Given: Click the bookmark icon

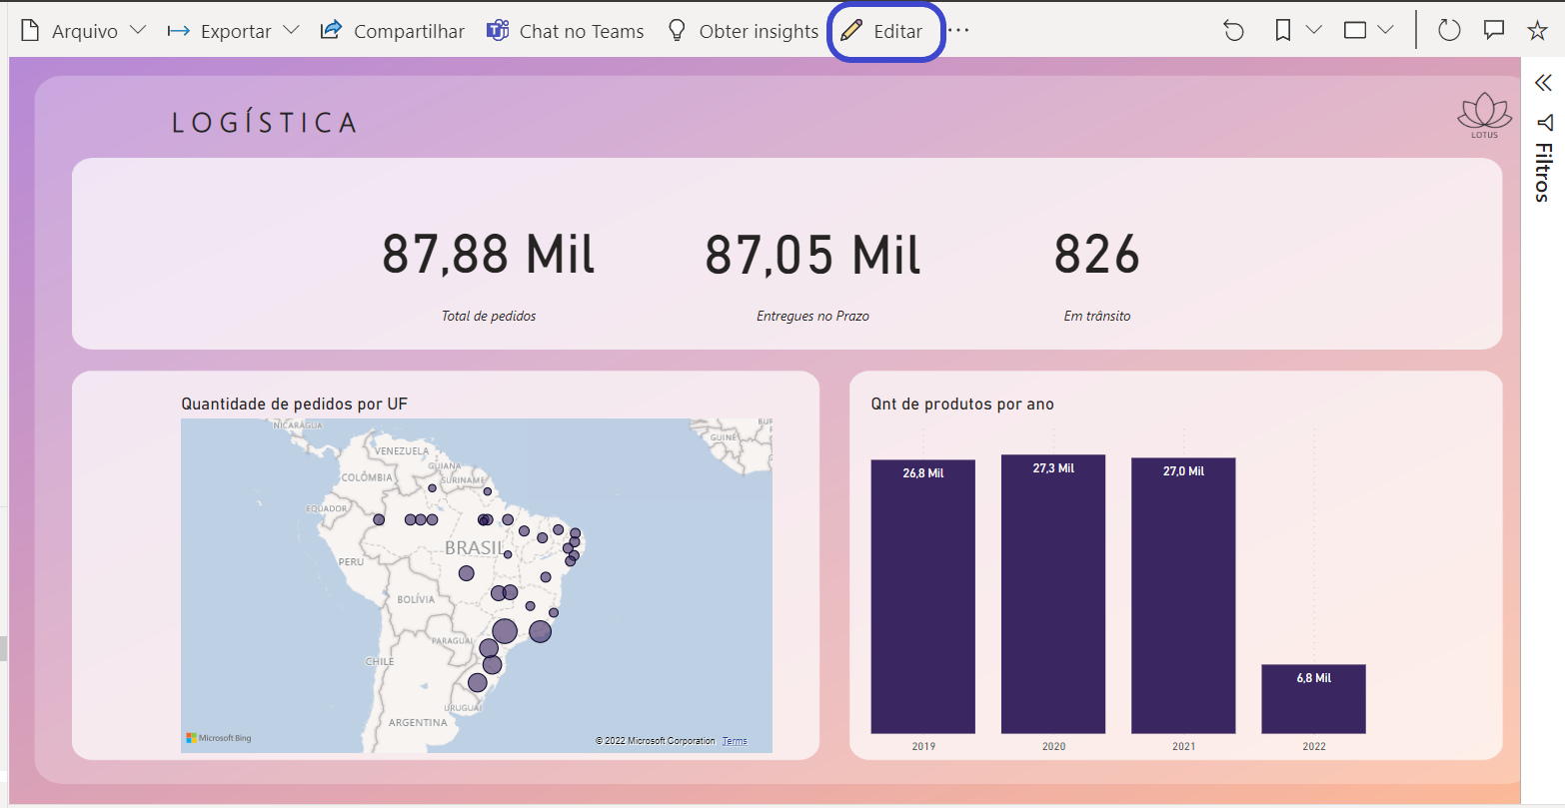Looking at the screenshot, I should pyautogui.click(x=1283, y=31).
